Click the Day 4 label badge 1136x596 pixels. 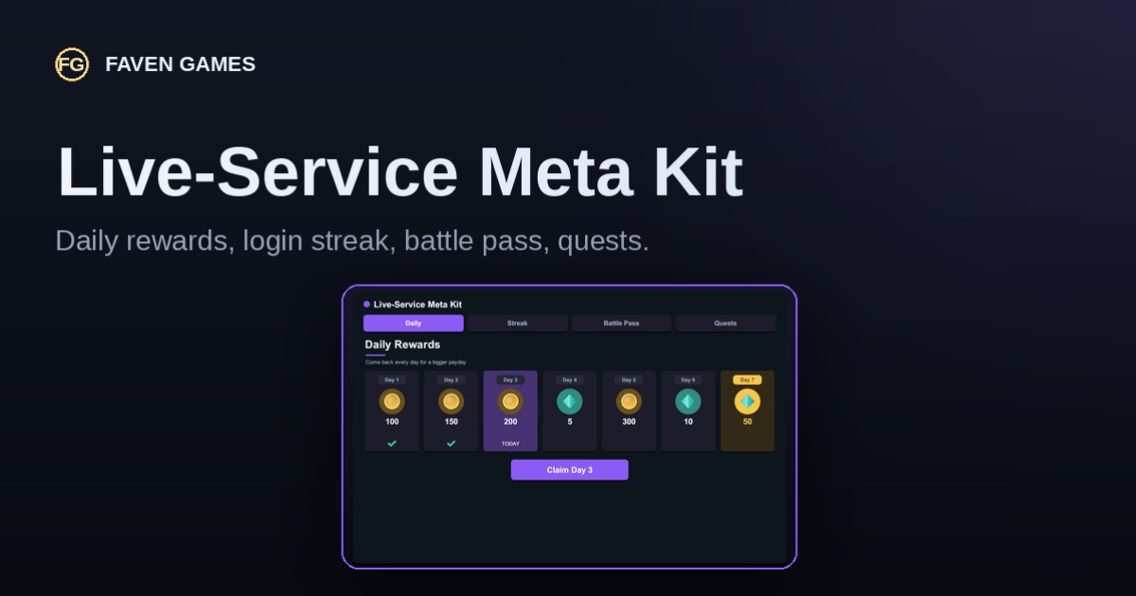point(570,379)
